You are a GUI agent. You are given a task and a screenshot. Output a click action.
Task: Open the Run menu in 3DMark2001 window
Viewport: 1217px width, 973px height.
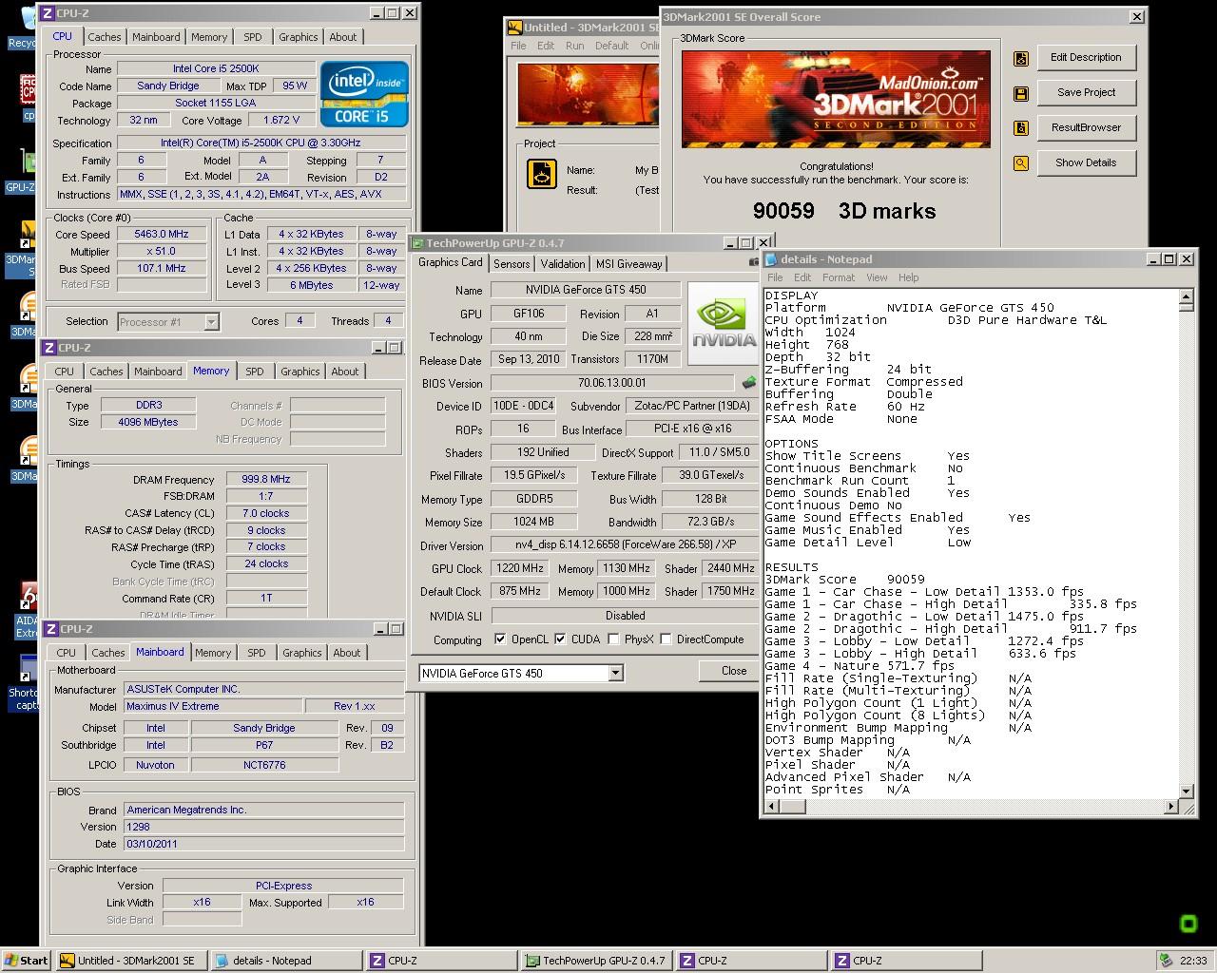click(x=575, y=46)
